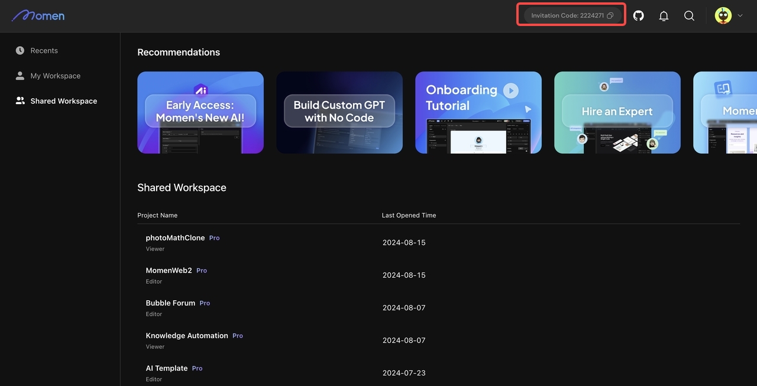The width and height of the screenshot is (757, 386).
Task: Click the My Workspace person icon
Action: point(20,76)
